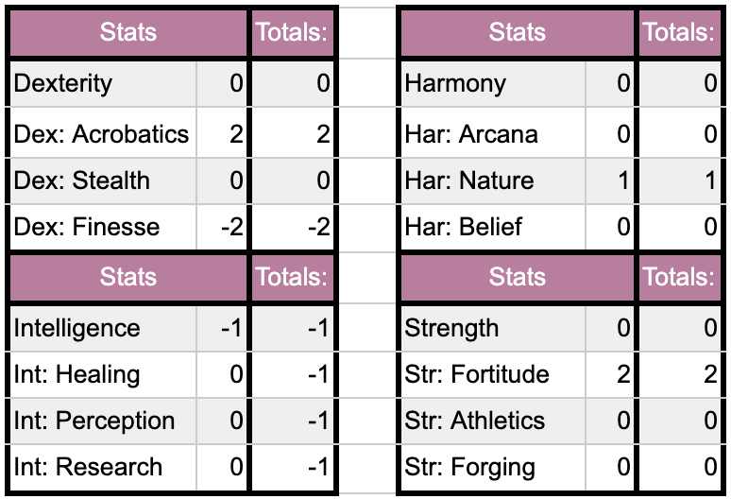This screenshot has width=731, height=499.
Task: Select the Str: Athletics label cell
Action: (493, 422)
